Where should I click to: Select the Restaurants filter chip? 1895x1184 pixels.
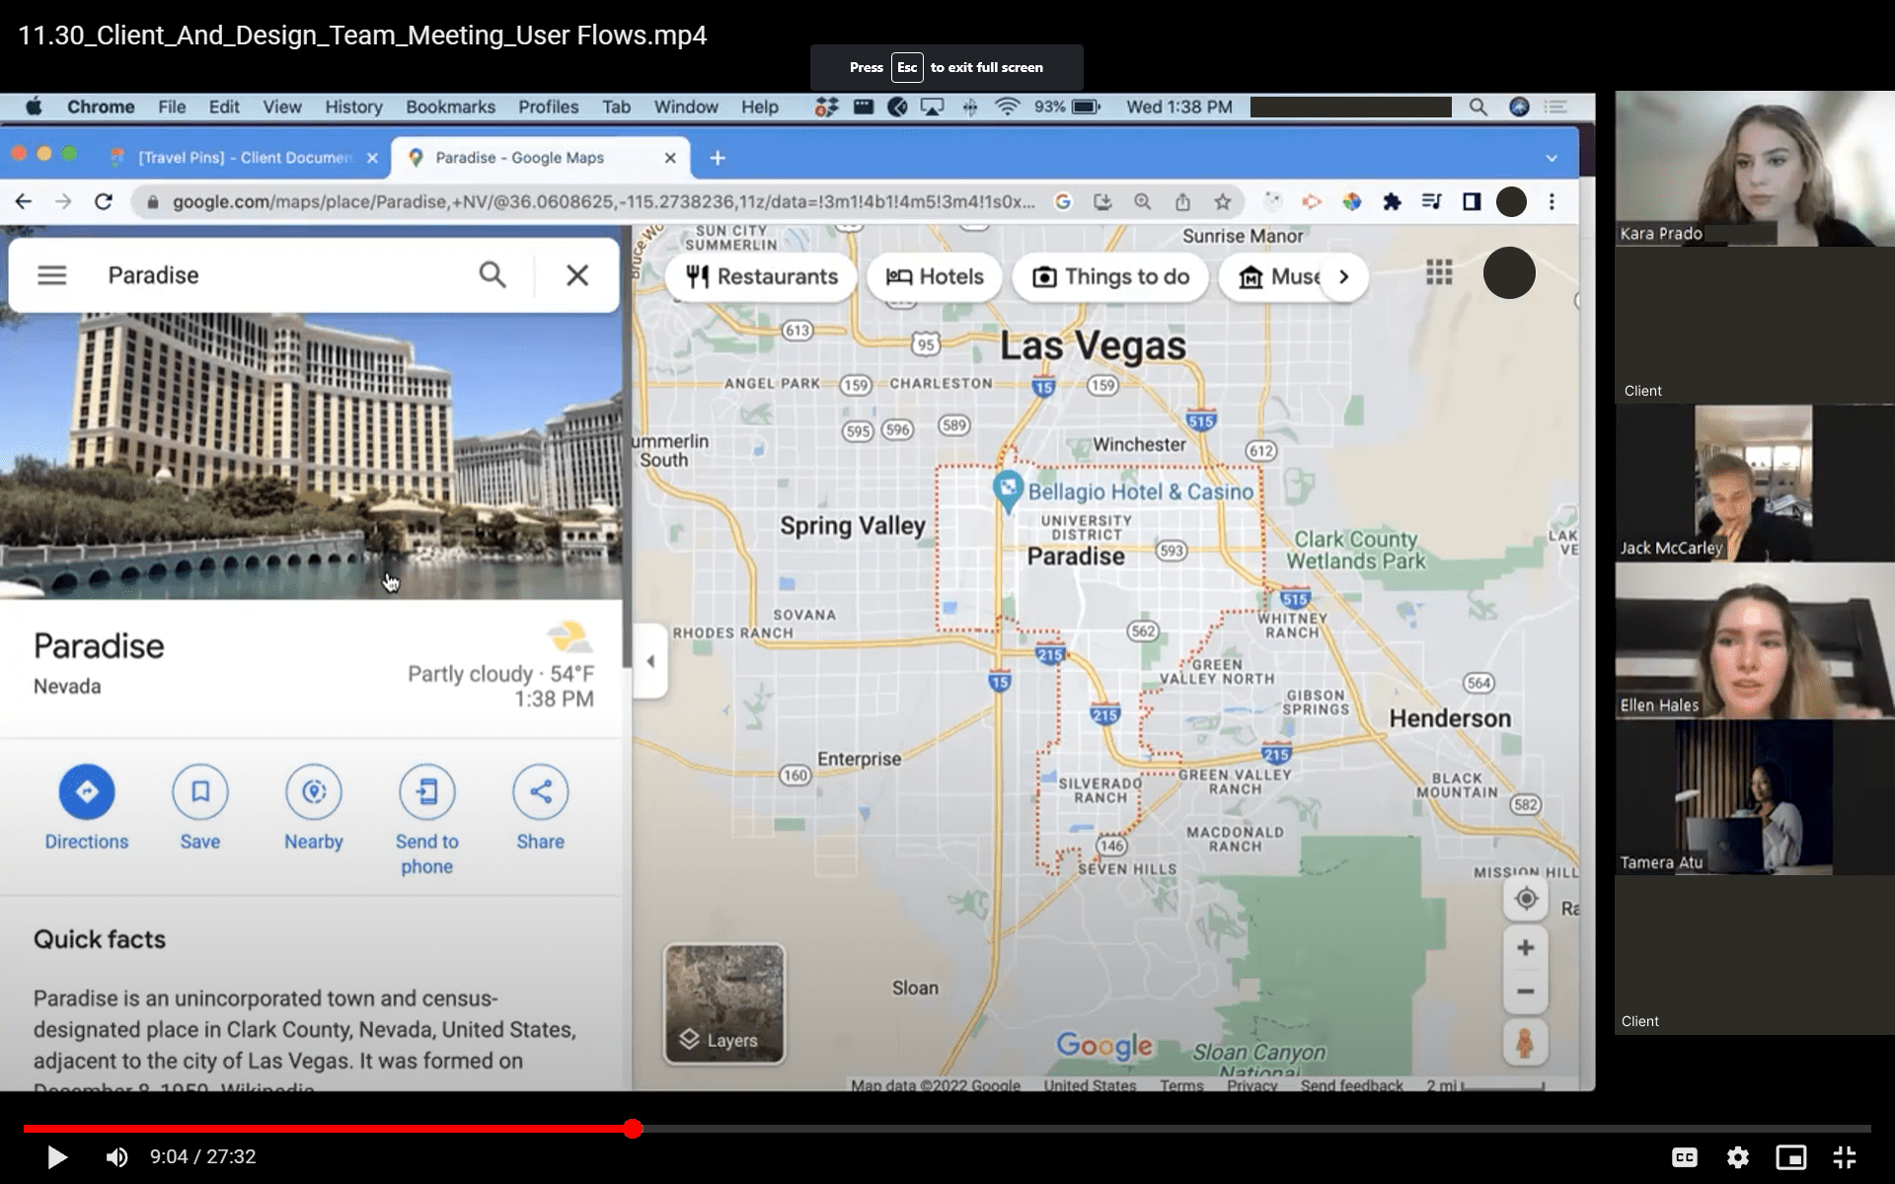point(762,277)
